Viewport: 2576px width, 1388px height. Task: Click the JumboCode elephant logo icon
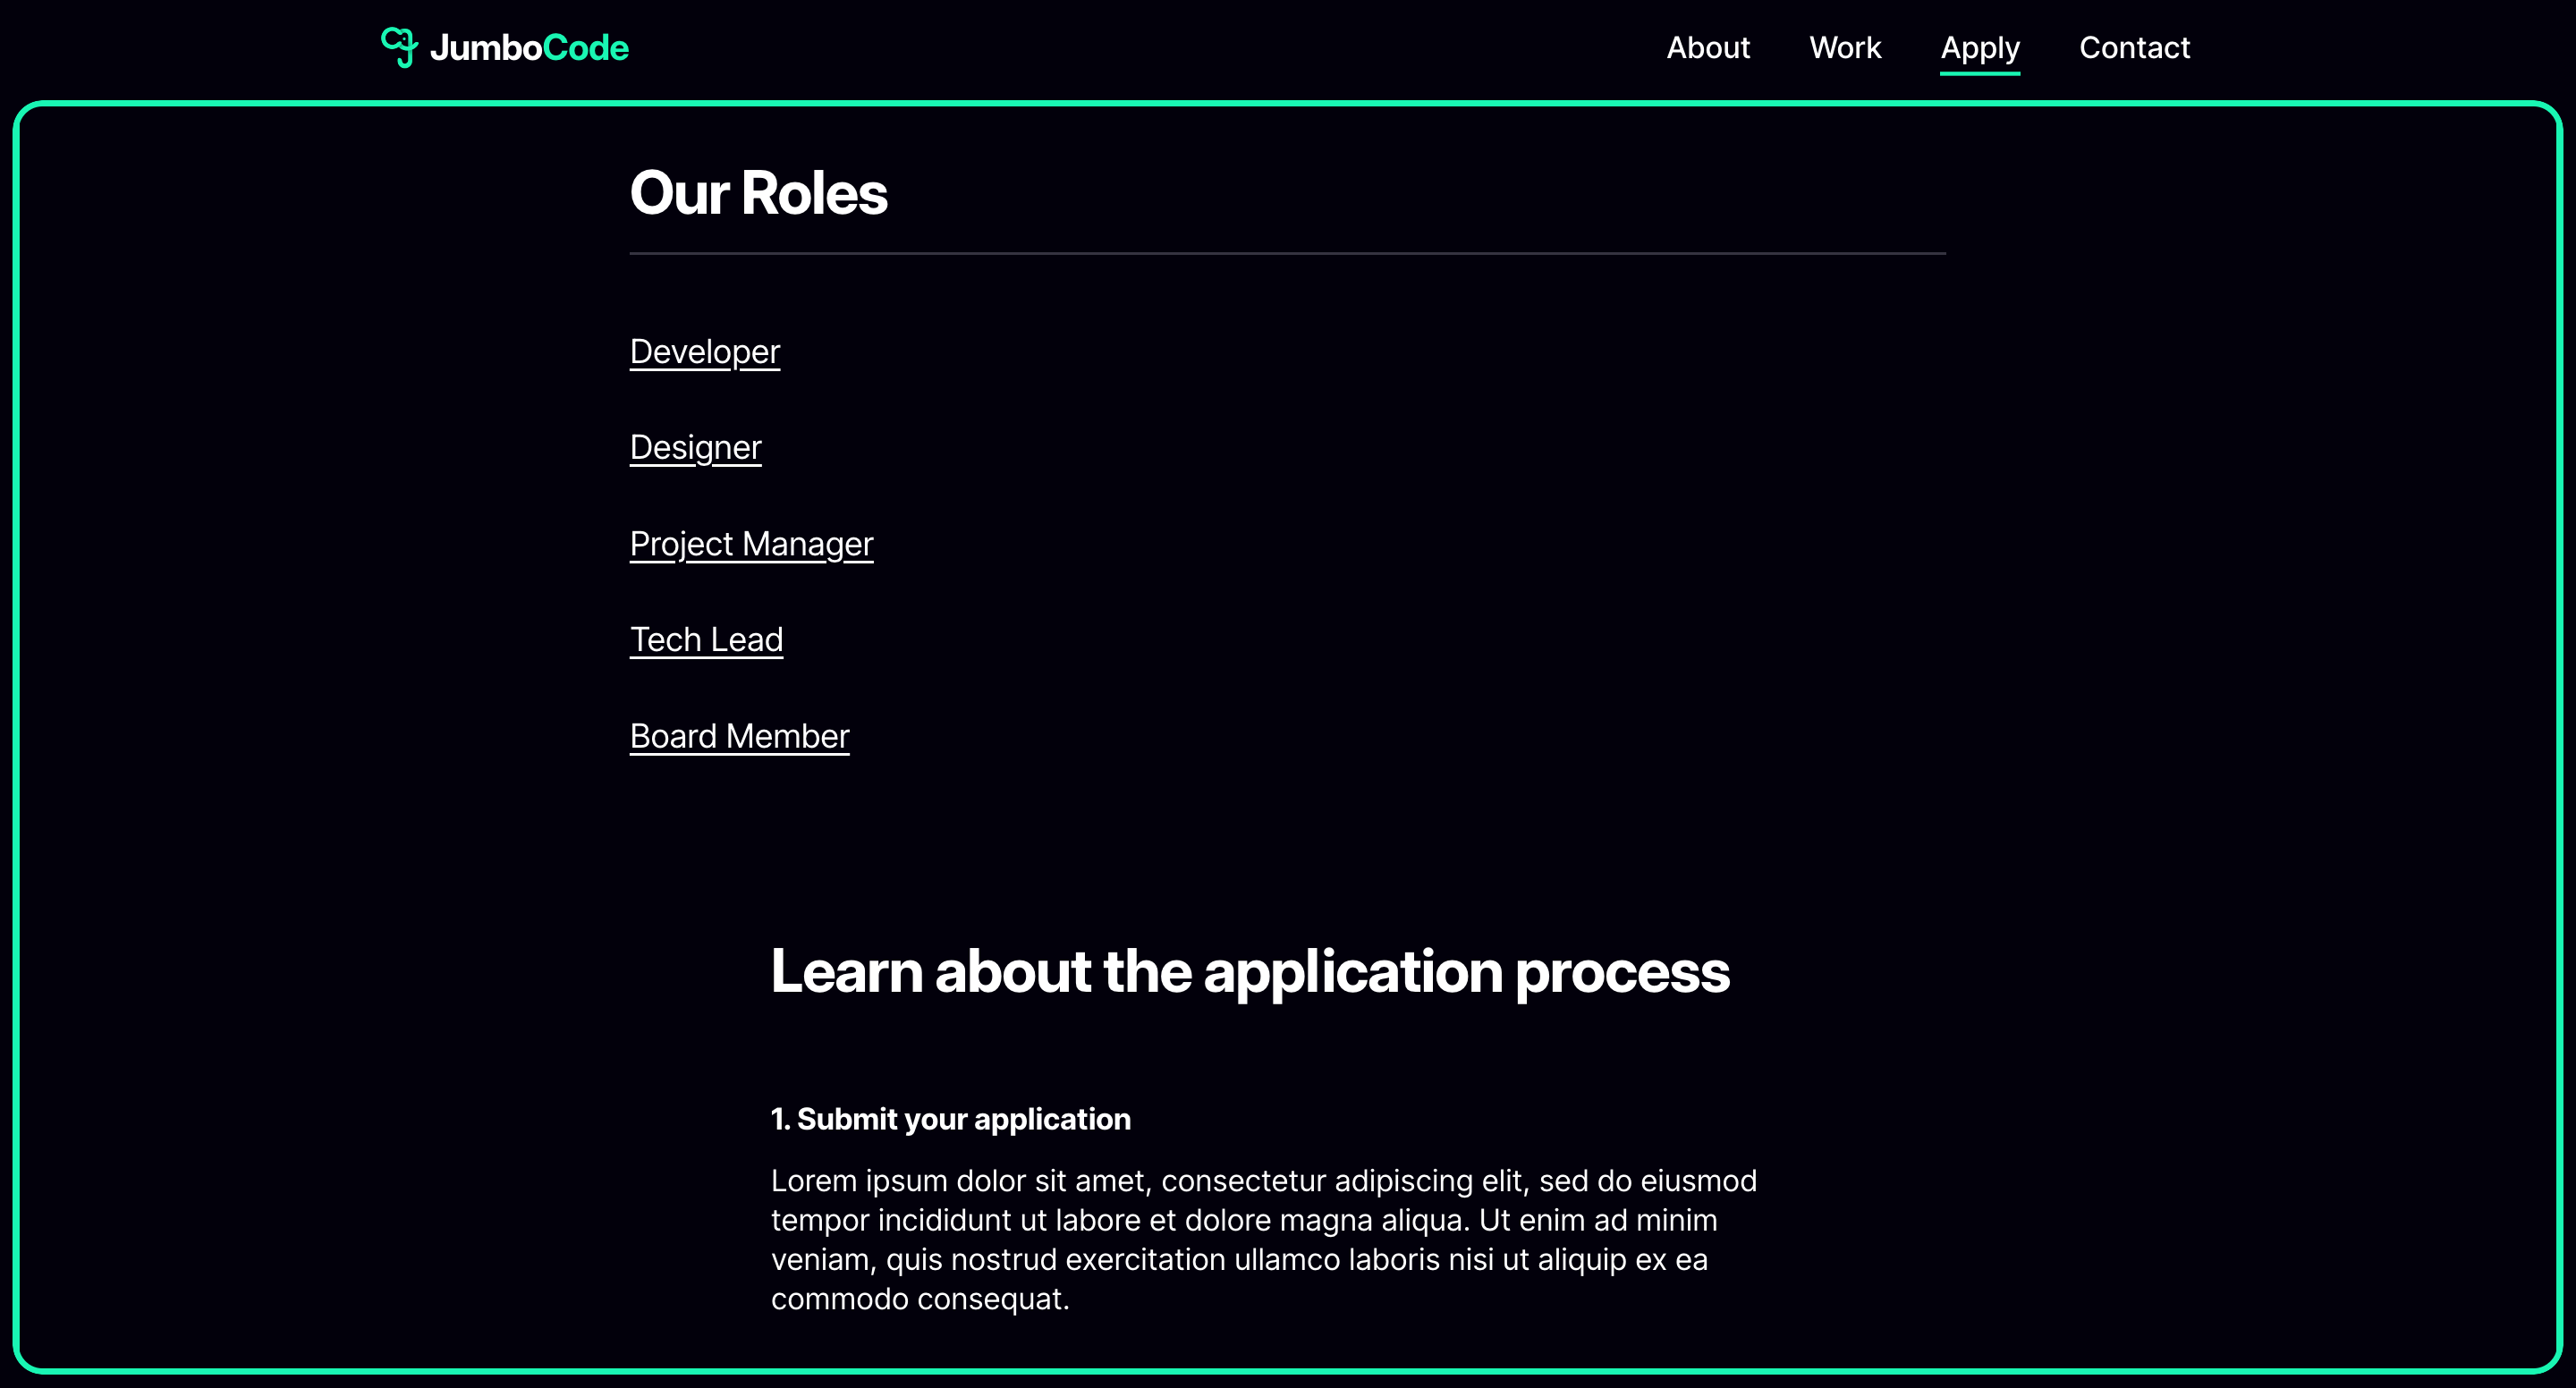[399, 47]
